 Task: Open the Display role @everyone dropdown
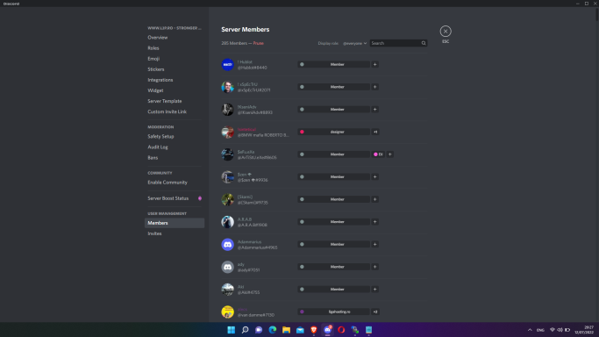click(x=354, y=43)
